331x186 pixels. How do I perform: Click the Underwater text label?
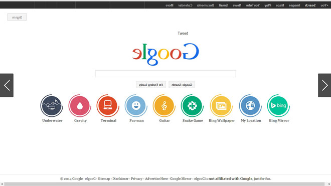click(52, 120)
